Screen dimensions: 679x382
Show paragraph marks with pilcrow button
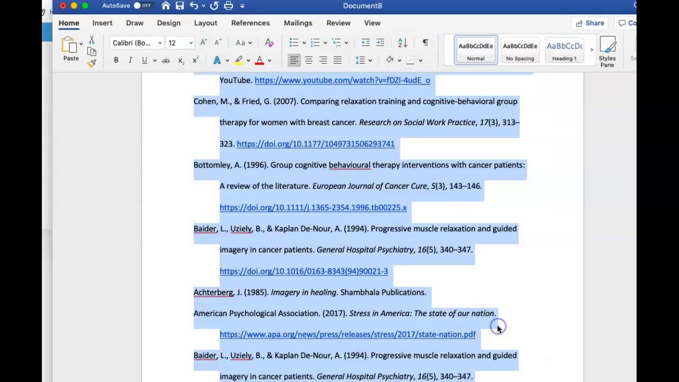click(425, 43)
